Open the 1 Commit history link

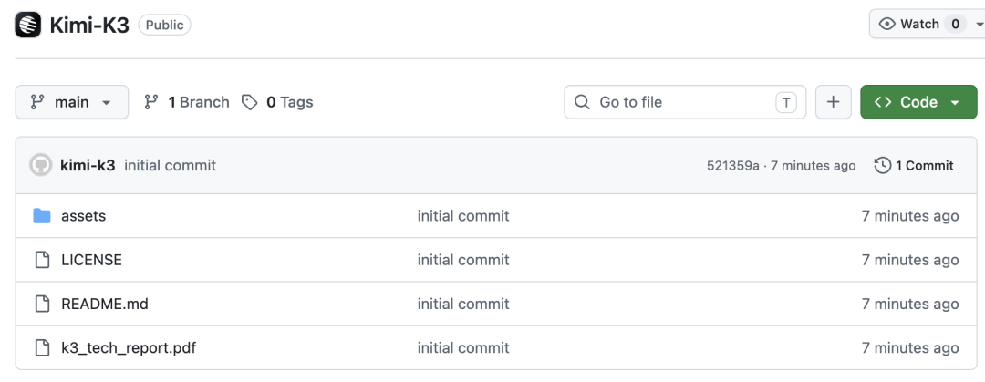tap(914, 166)
